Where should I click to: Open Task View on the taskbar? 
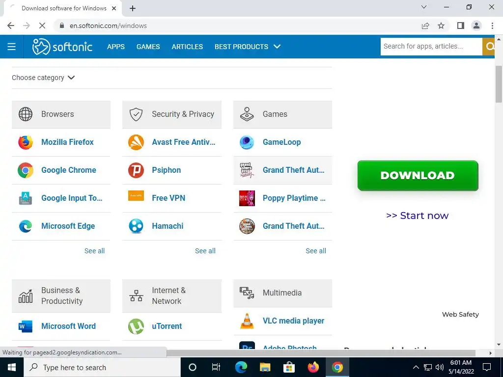[x=216, y=367]
